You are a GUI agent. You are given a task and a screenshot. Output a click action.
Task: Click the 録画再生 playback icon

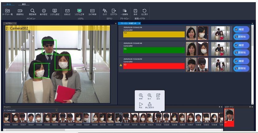(20, 12)
